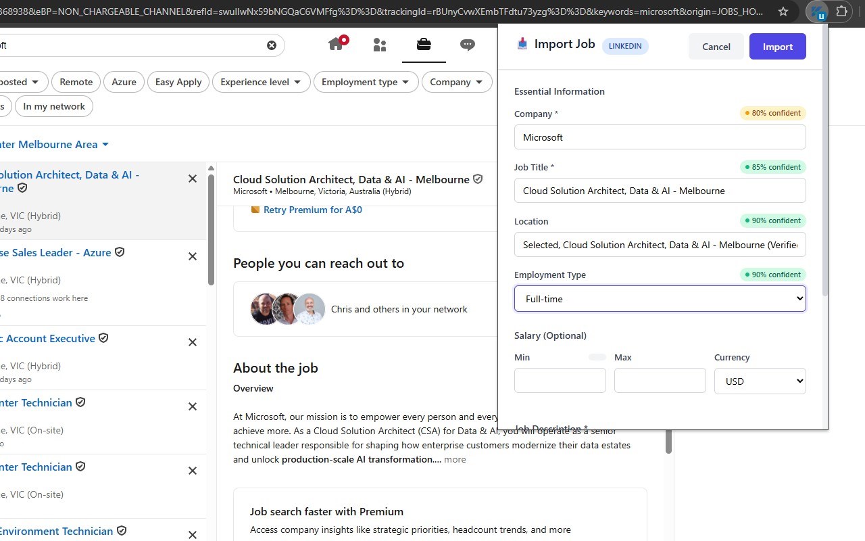Expand the Employment type filter dropdown
Viewport: 865px width, 541px height.
pos(366,82)
